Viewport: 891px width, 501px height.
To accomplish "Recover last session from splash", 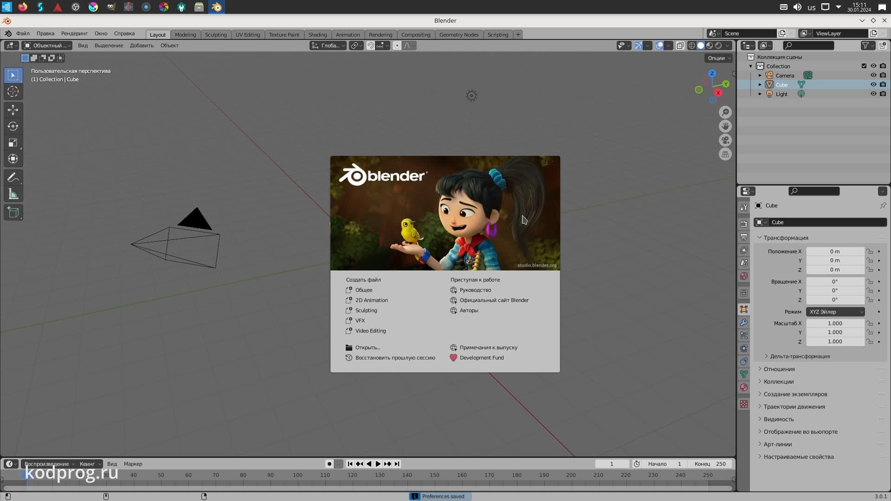I will pyautogui.click(x=395, y=358).
